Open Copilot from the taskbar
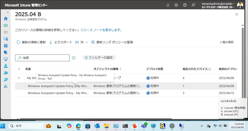The image size is (248, 131). click(x=69, y=126)
